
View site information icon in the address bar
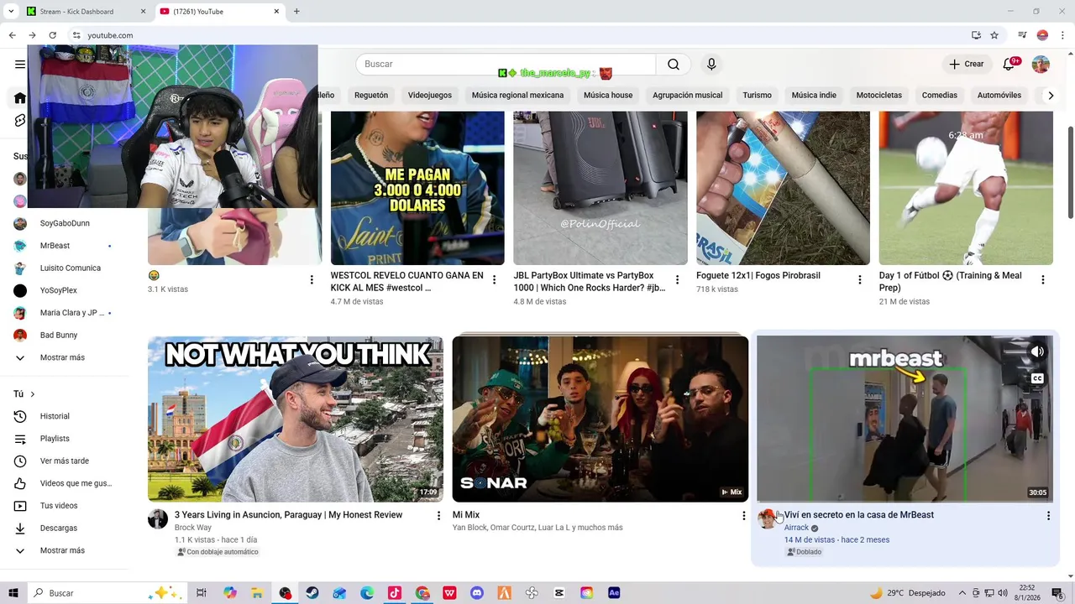click(x=76, y=35)
